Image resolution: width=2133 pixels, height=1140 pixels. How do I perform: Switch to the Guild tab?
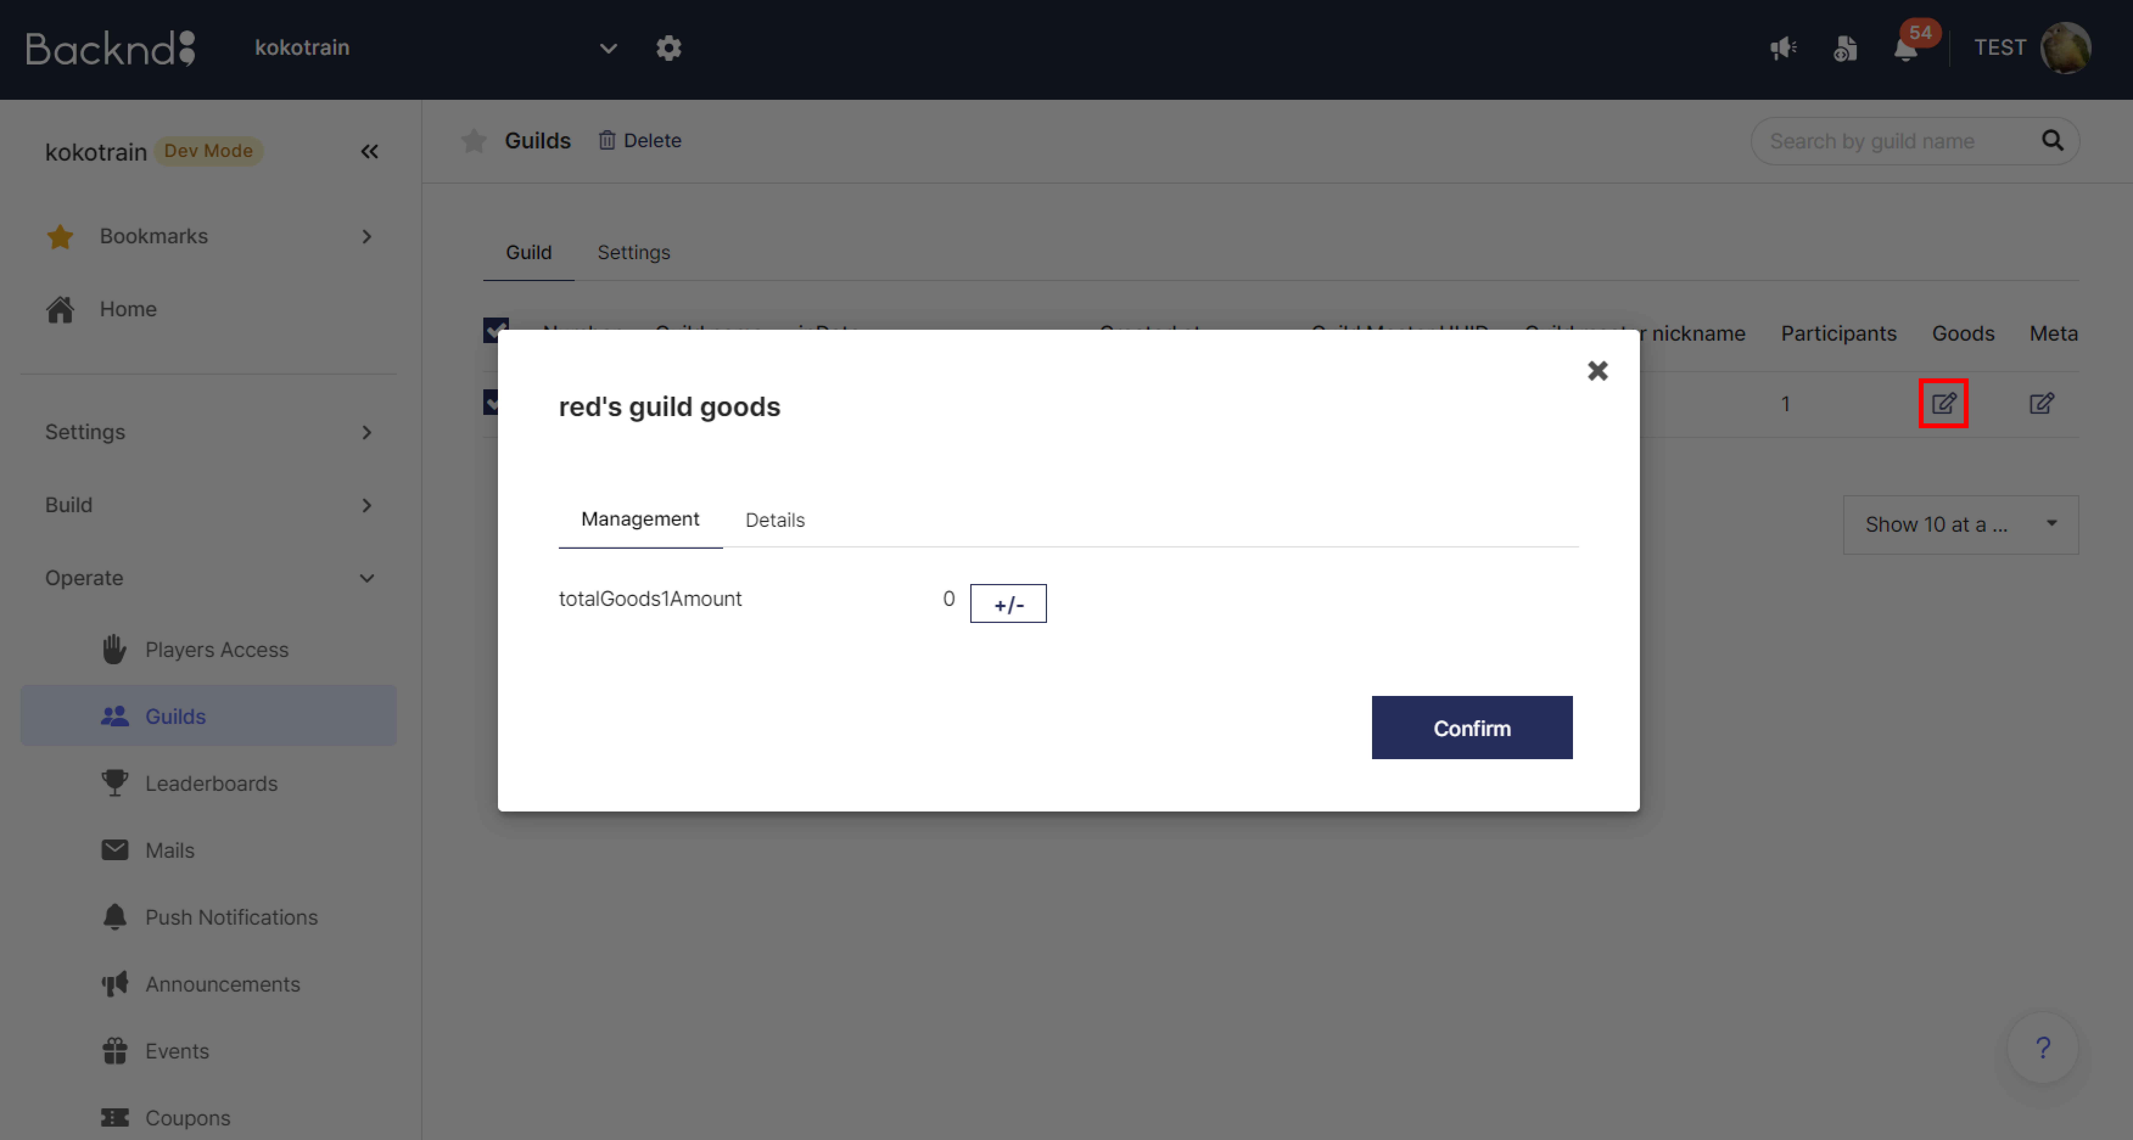pyautogui.click(x=528, y=252)
